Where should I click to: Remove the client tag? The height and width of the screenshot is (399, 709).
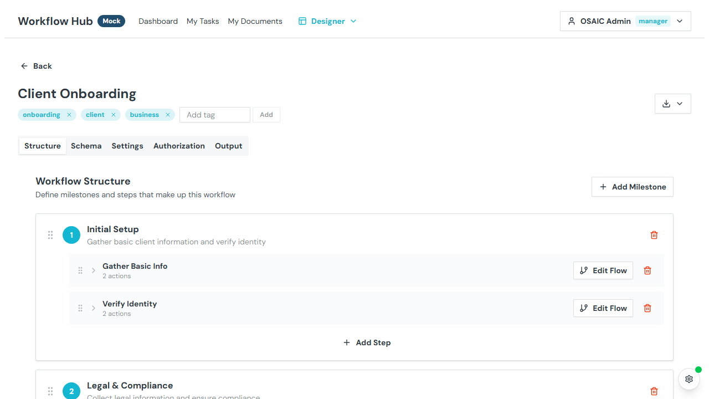point(114,115)
